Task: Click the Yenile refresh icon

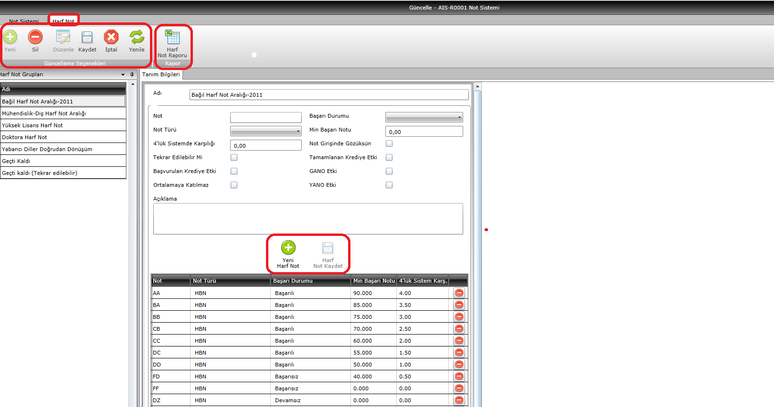Action: 137,37
